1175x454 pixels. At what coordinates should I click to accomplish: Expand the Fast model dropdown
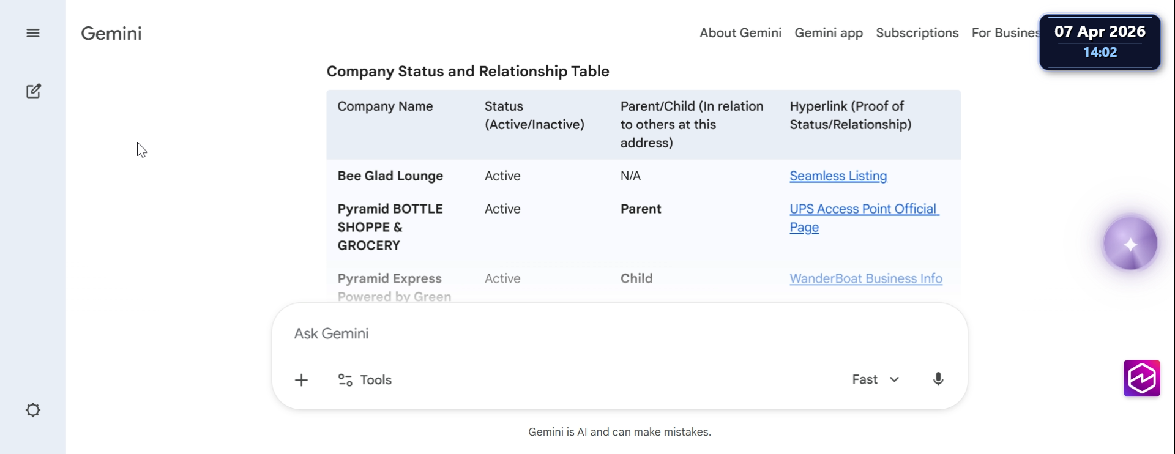876,379
